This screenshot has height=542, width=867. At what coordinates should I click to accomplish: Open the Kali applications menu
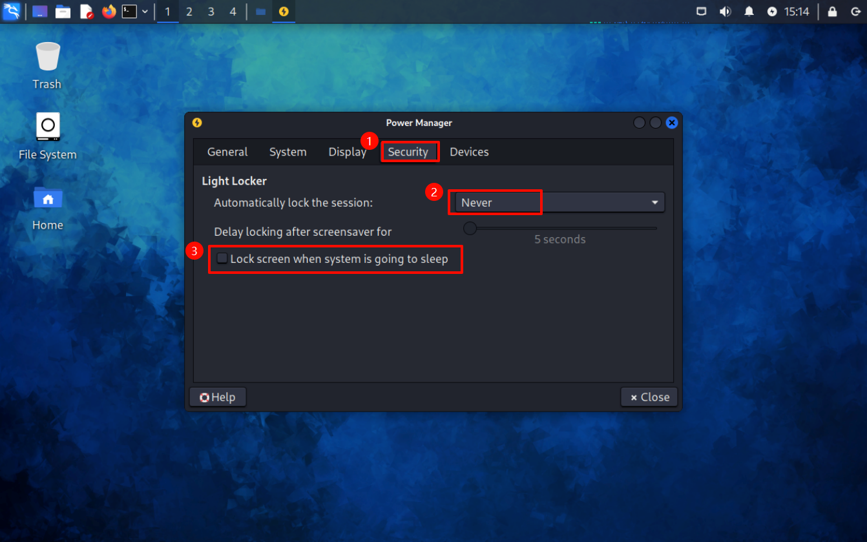point(12,12)
